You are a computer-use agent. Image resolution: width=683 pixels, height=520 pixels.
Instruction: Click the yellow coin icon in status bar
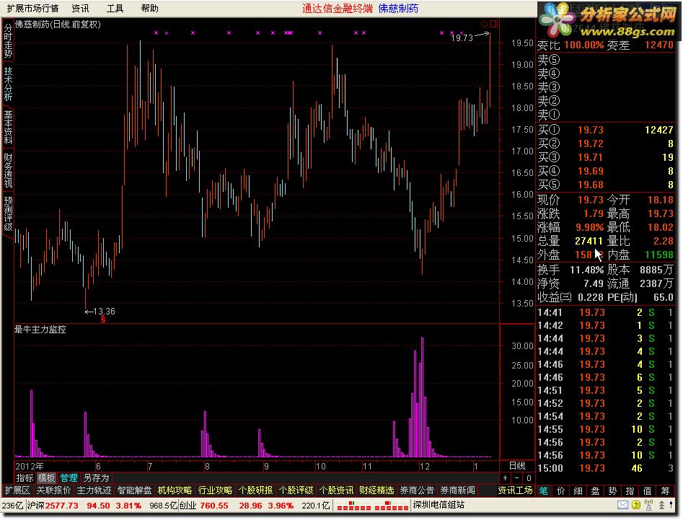(636, 505)
